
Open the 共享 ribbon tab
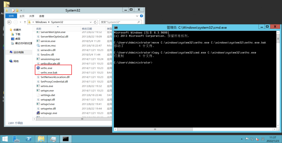coord(32,16)
